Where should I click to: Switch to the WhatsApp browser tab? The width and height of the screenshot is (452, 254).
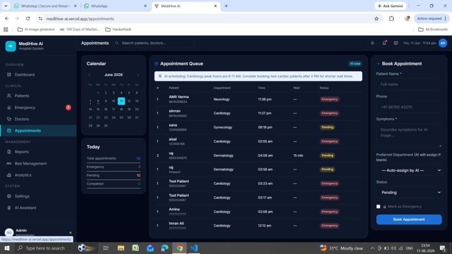116,6
